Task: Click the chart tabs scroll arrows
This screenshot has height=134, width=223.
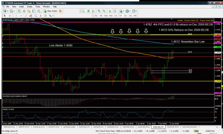Action: (218, 127)
